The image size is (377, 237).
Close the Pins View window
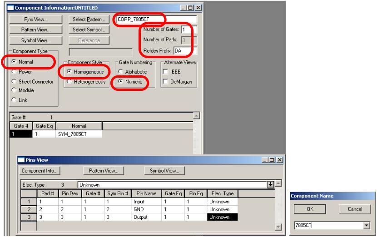pos(279,160)
